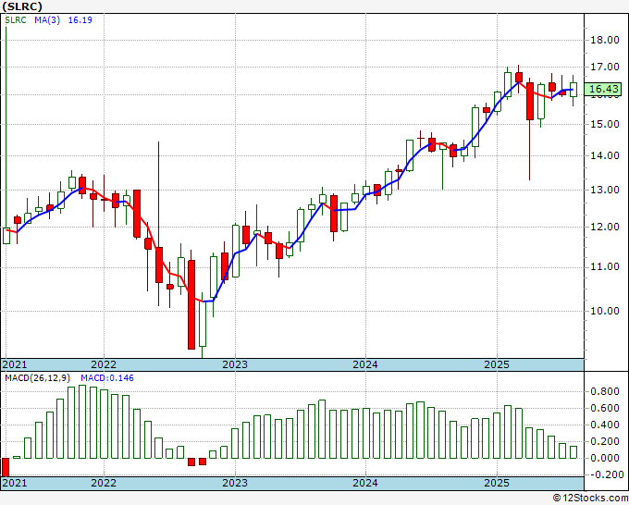Open the 12Stocks.com copyright link
The image size is (629, 505).
(x=590, y=499)
